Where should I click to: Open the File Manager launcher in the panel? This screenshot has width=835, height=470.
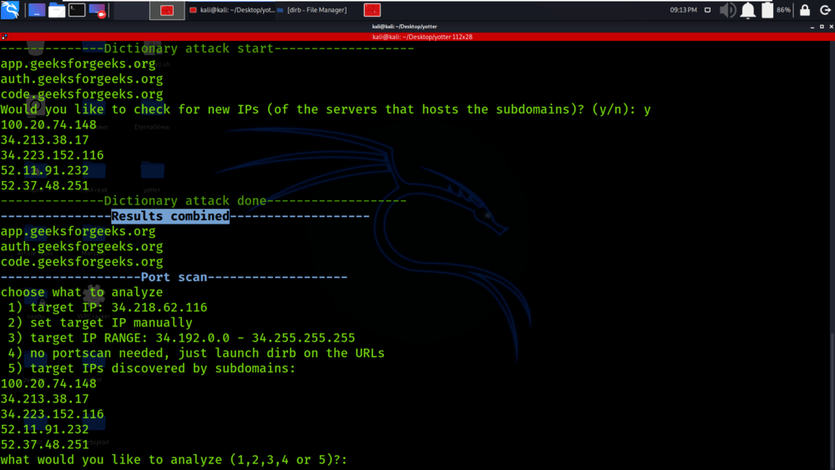[x=57, y=10]
